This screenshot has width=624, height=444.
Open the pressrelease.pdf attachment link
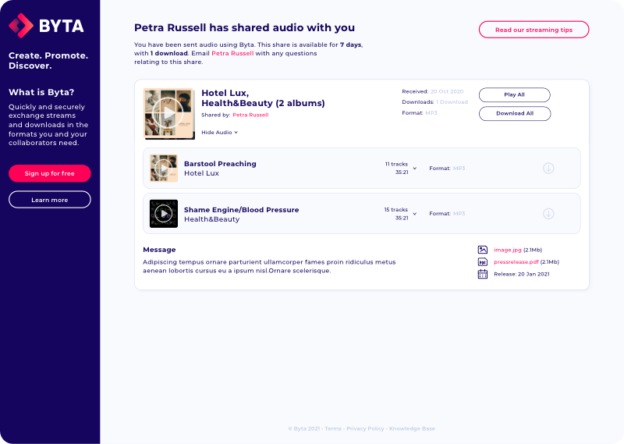click(x=516, y=262)
